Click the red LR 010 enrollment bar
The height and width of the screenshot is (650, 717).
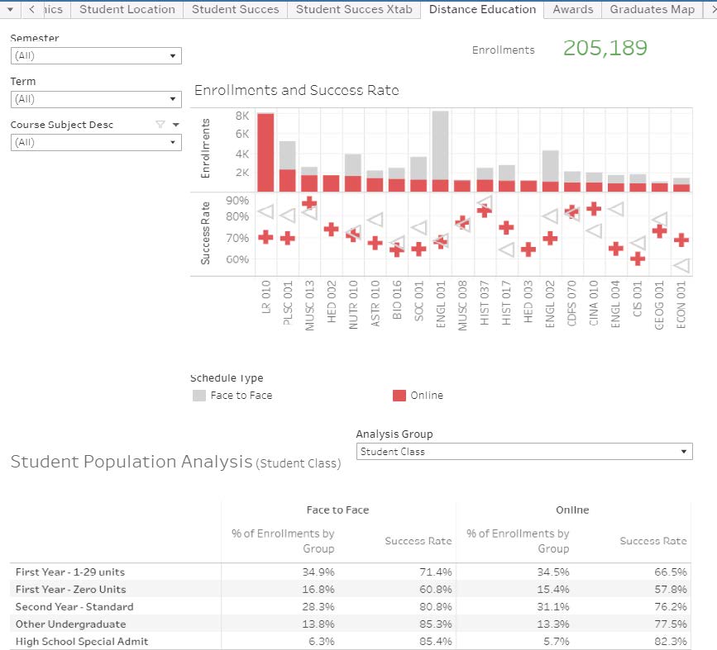pyautogui.click(x=265, y=153)
